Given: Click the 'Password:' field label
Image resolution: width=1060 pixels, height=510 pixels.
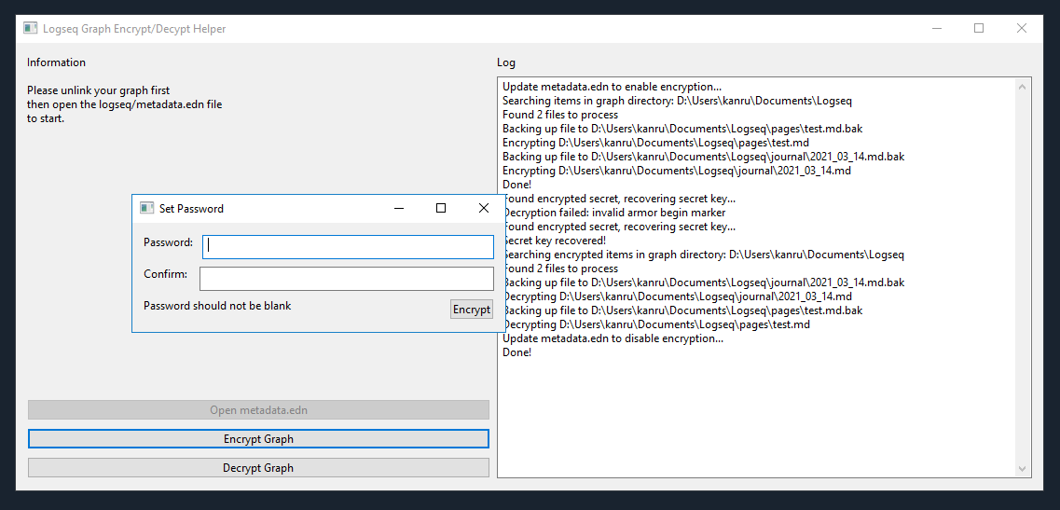Looking at the screenshot, I should [x=169, y=242].
